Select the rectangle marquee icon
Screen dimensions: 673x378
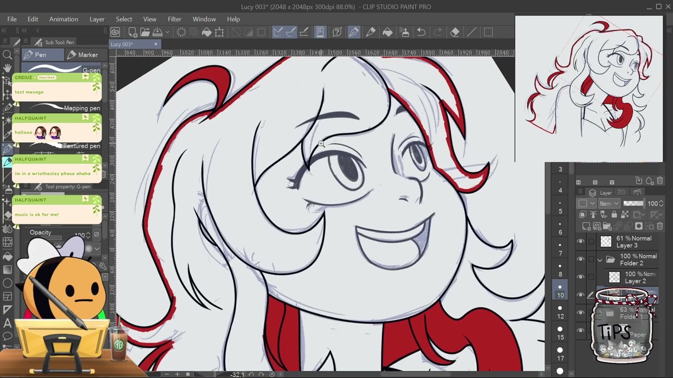pos(488,32)
